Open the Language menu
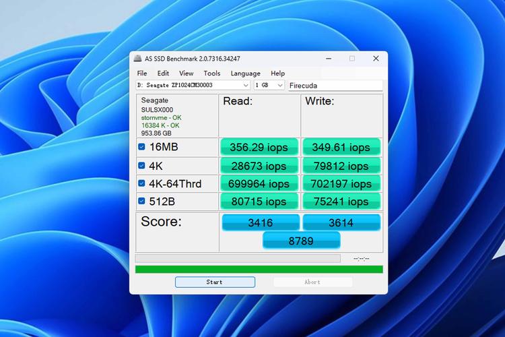The width and height of the screenshot is (505, 337). [245, 73]
